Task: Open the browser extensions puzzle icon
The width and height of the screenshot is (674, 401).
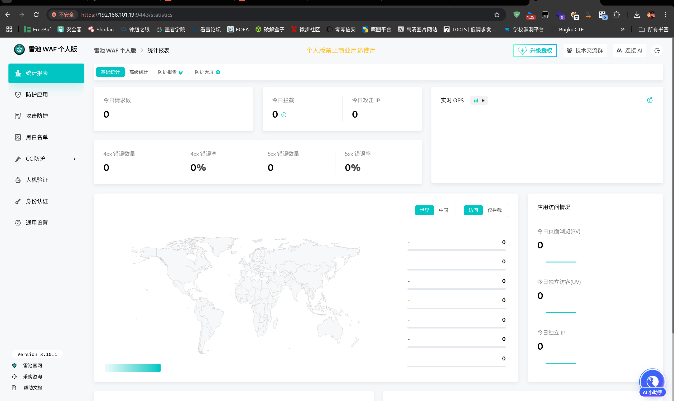Action: click(617, 15)
